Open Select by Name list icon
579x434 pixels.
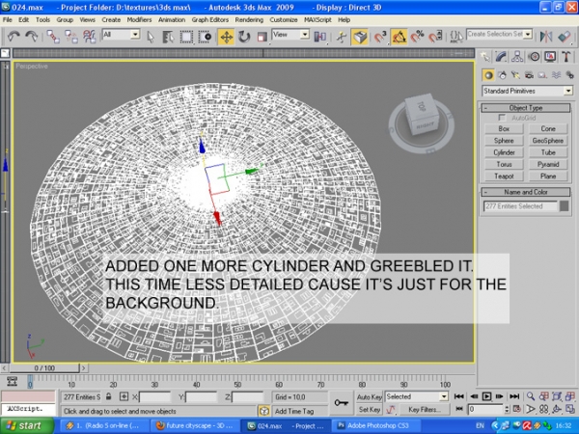(x=168, y=37)
